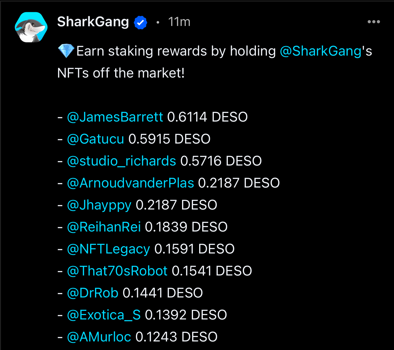Image resolution: width=394 pixels, height=350 pixels.
Task: Open the SharkGang profile name
Action: coord(93,22)
